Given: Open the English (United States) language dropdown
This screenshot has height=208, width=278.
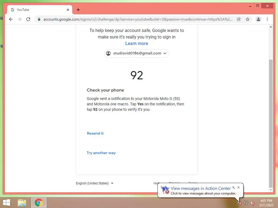Looking at the screenshot, I should 94,183.
